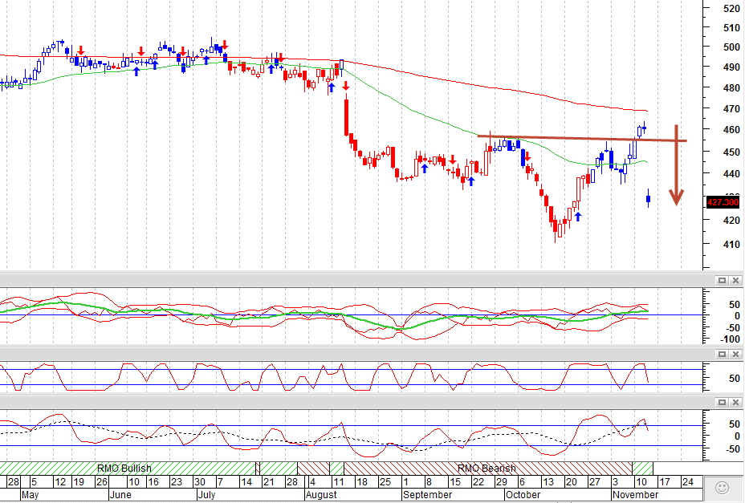Select the RMO Bullish ribbon label

click(x=124, y=469)
